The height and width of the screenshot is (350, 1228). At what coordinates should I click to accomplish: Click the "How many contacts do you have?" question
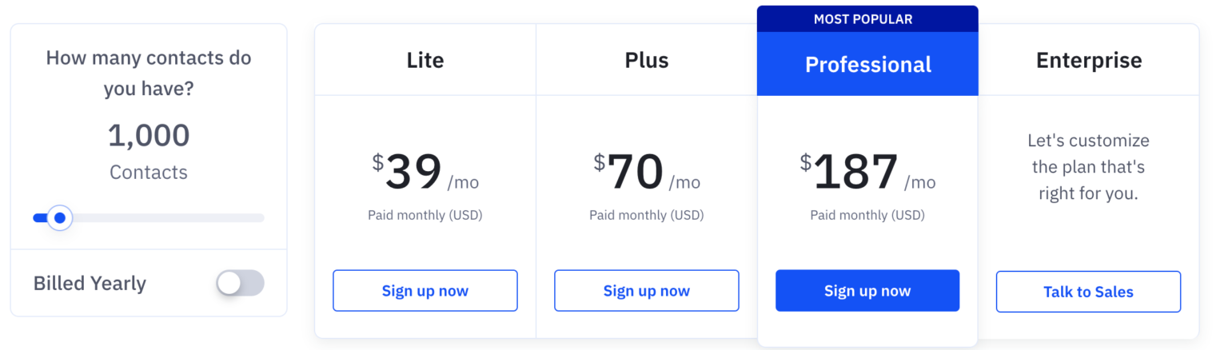click(x=149, y=73)
